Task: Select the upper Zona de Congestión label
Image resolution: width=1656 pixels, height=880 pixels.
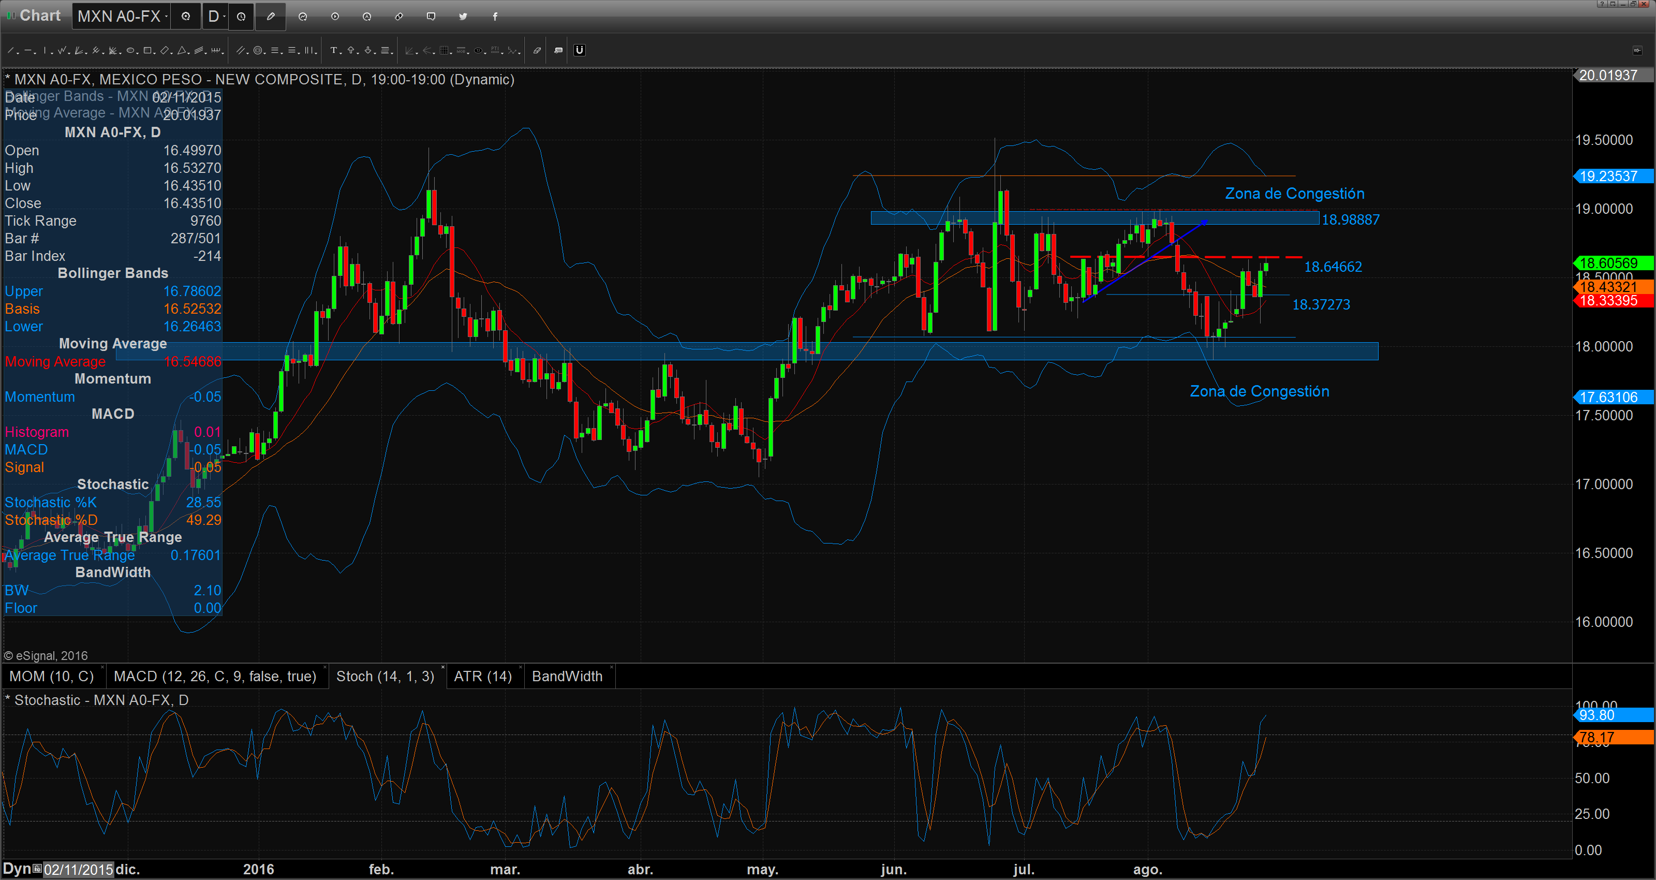Action: coord(1294,194)
